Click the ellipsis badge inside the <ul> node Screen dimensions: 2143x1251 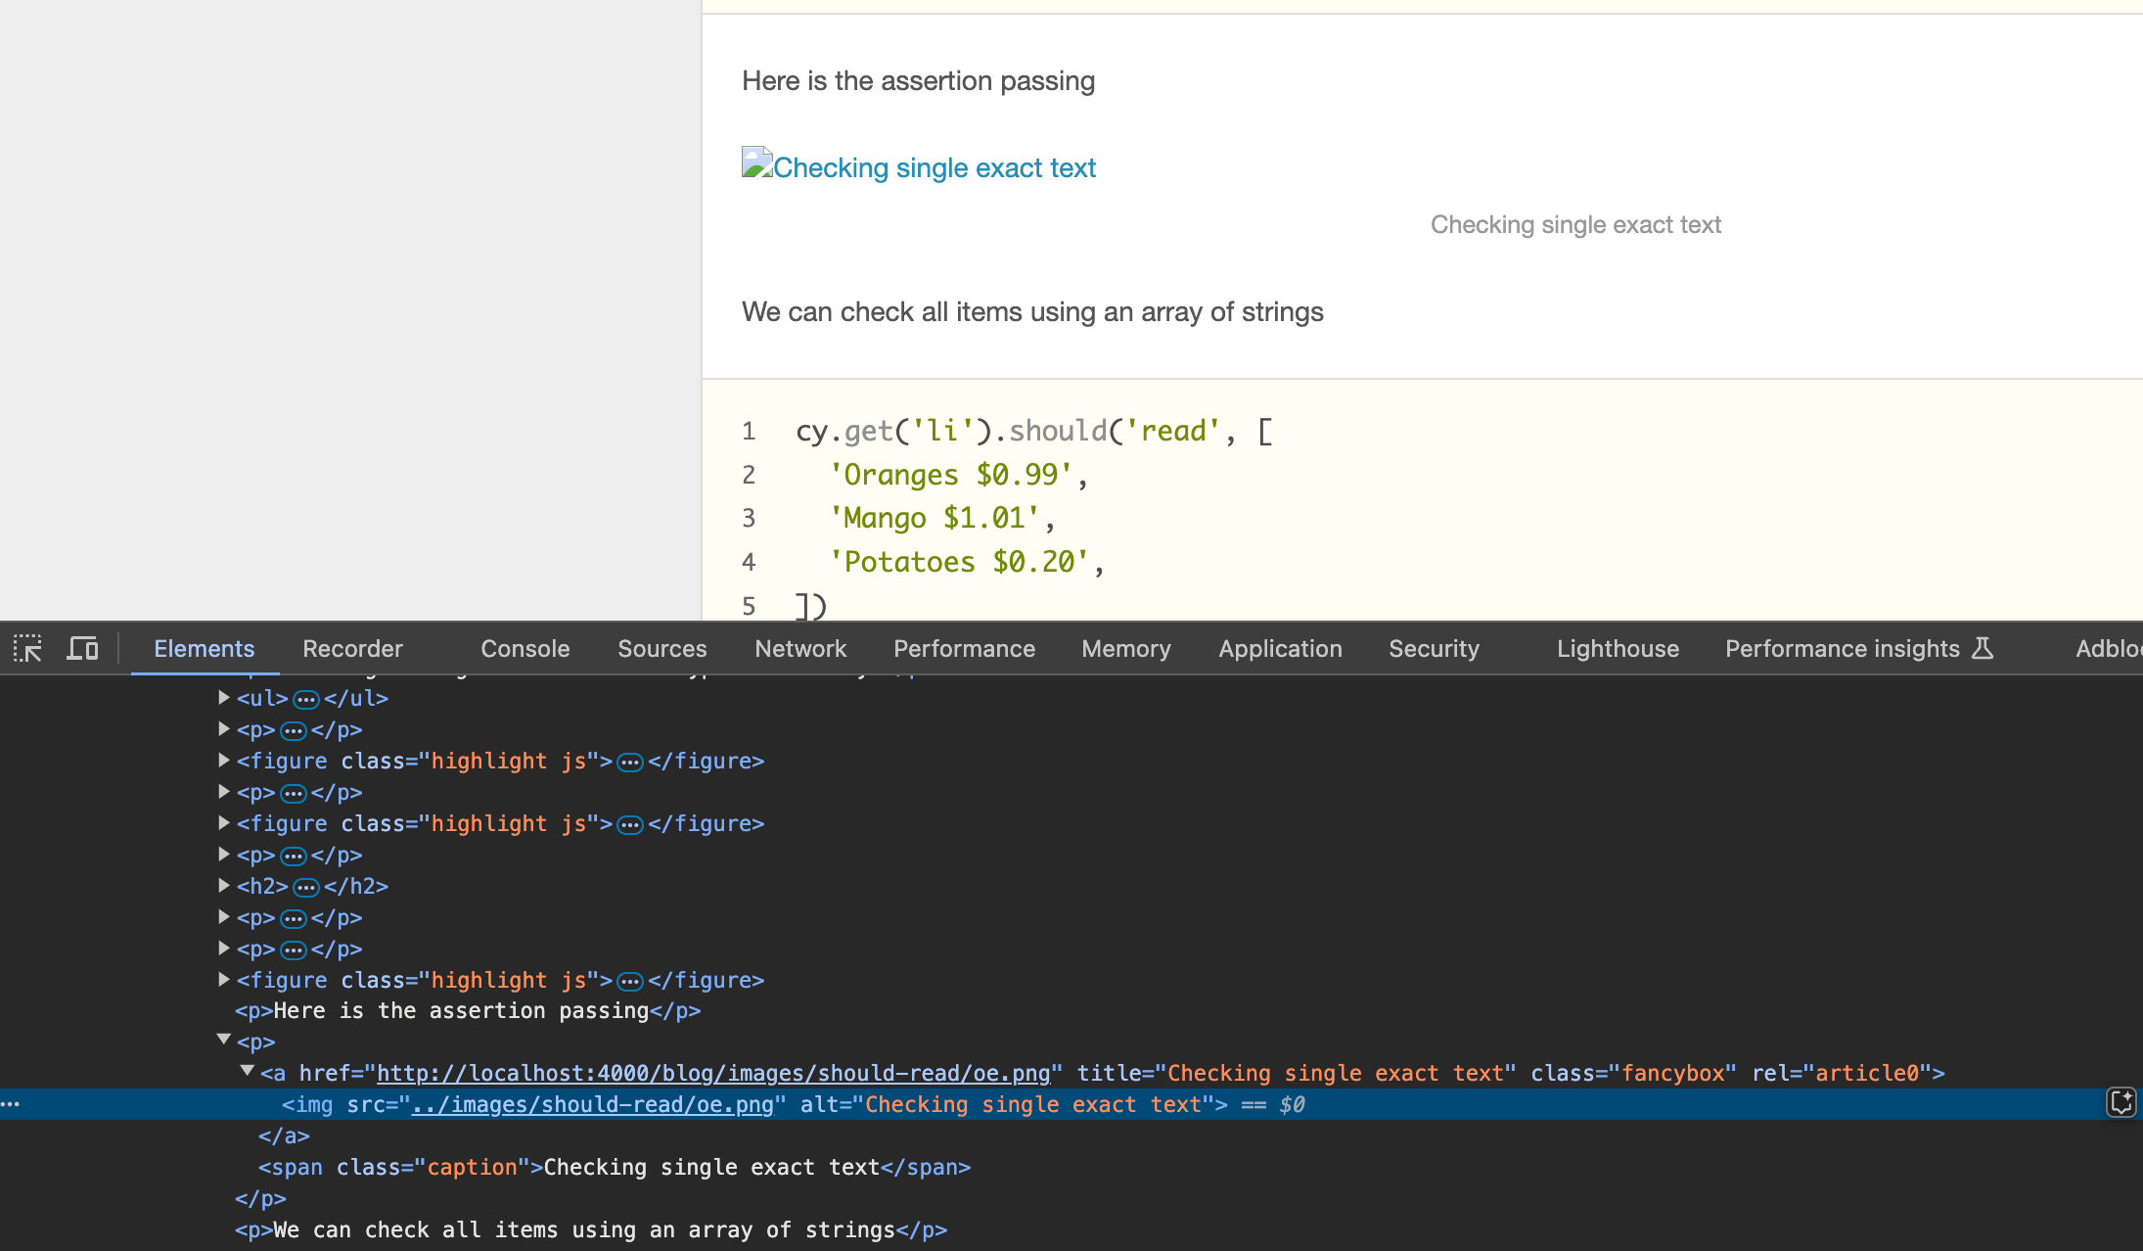pyautogui.click(x=306, y=699)
